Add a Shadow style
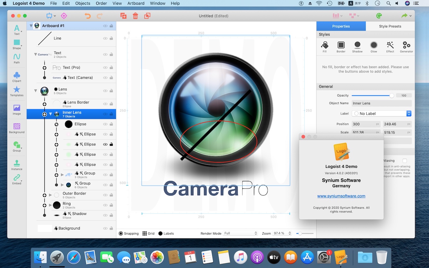The width and height of the screenshot is (429, 268). pyautogui.click(x=357, y=46)
